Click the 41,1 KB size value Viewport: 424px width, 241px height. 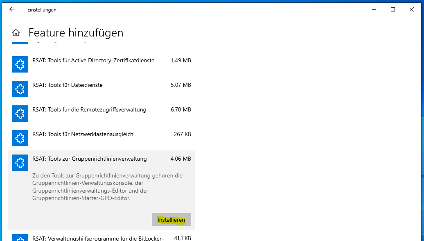(x=183, y=238)
